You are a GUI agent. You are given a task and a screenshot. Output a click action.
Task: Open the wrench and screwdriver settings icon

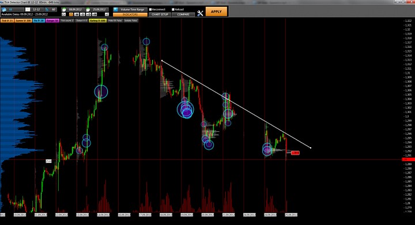pos(200,13)
